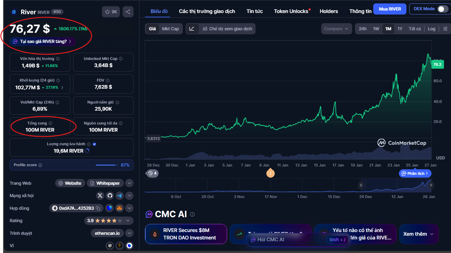Open the Telegram social link icon

(119, 196)
